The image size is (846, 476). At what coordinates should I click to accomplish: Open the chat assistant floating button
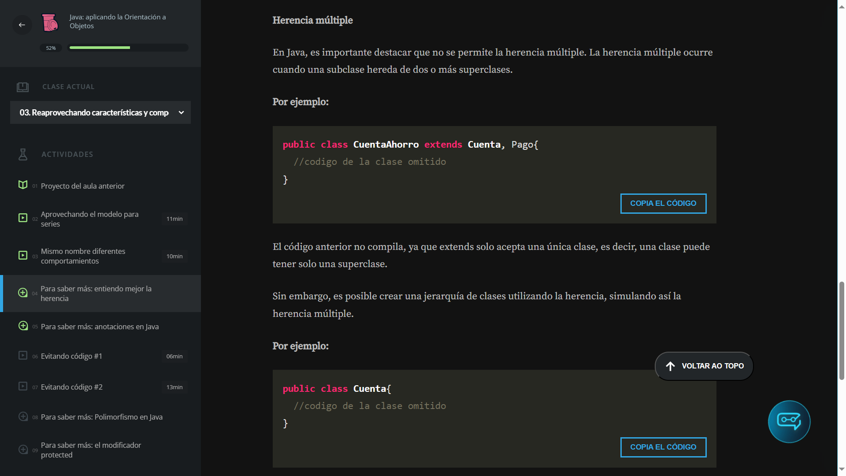click(x=789, y=421)
